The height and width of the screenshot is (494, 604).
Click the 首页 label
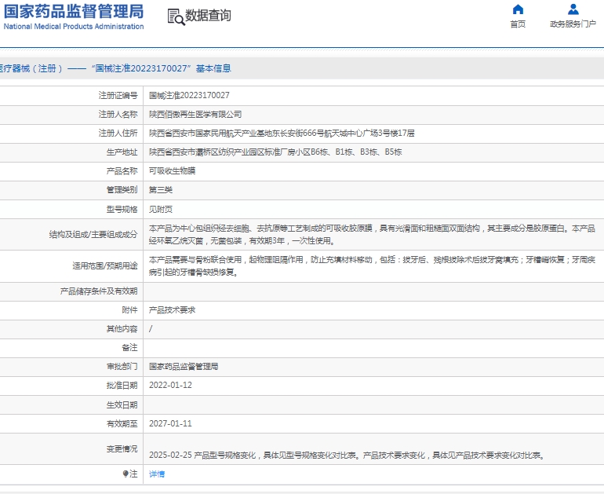pos(518,24)
